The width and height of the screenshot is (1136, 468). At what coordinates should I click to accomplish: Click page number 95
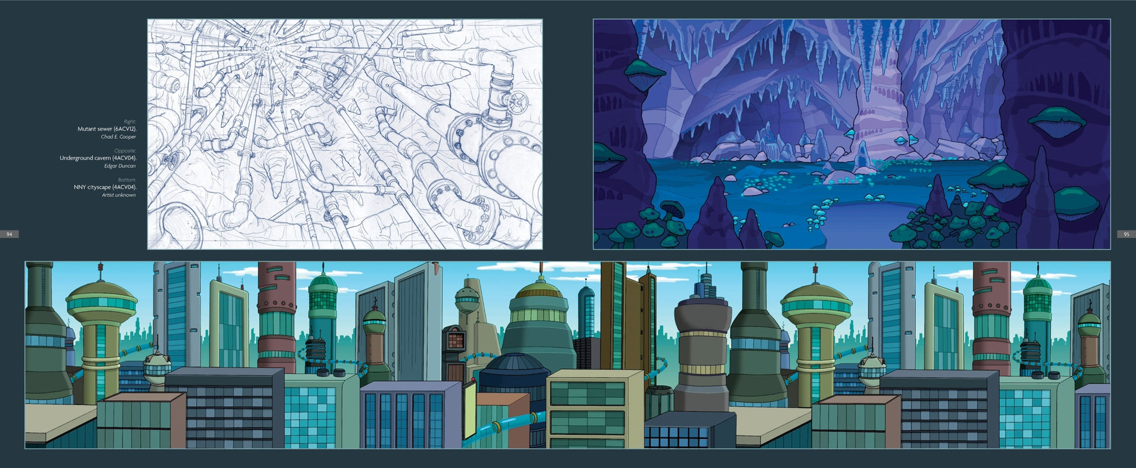click(x=1126, y=234)
